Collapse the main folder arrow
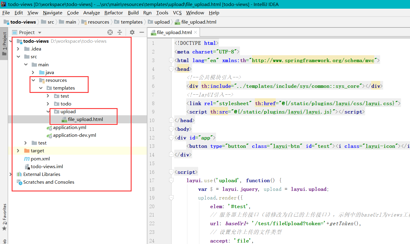This screenshot has width=410, height=244. pos(26,65)
